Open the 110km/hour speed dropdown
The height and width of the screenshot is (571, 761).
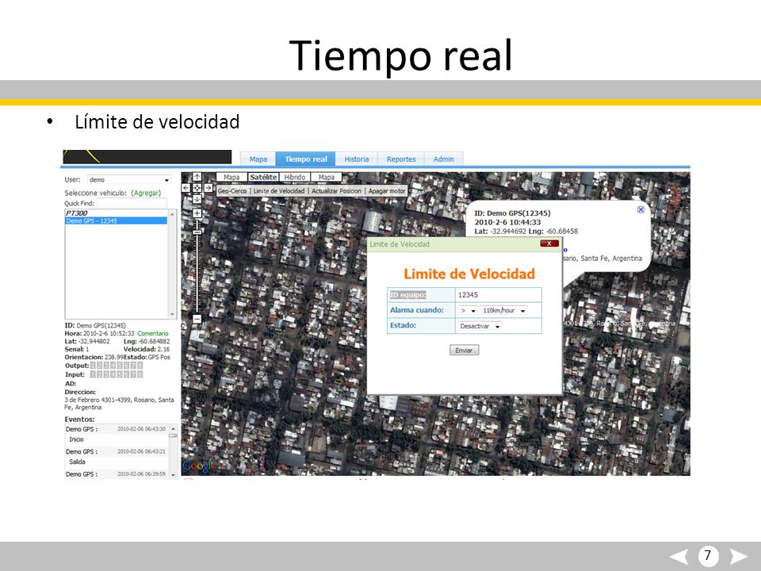click(x=504, y=310)
